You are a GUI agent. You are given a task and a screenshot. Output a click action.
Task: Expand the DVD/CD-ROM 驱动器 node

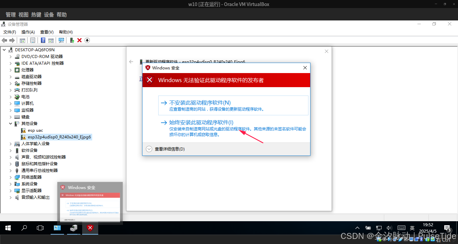(x=11, y=56)
